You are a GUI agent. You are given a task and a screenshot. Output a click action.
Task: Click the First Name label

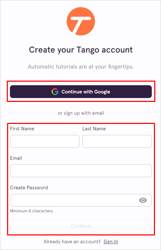click(x=22, y=129)
